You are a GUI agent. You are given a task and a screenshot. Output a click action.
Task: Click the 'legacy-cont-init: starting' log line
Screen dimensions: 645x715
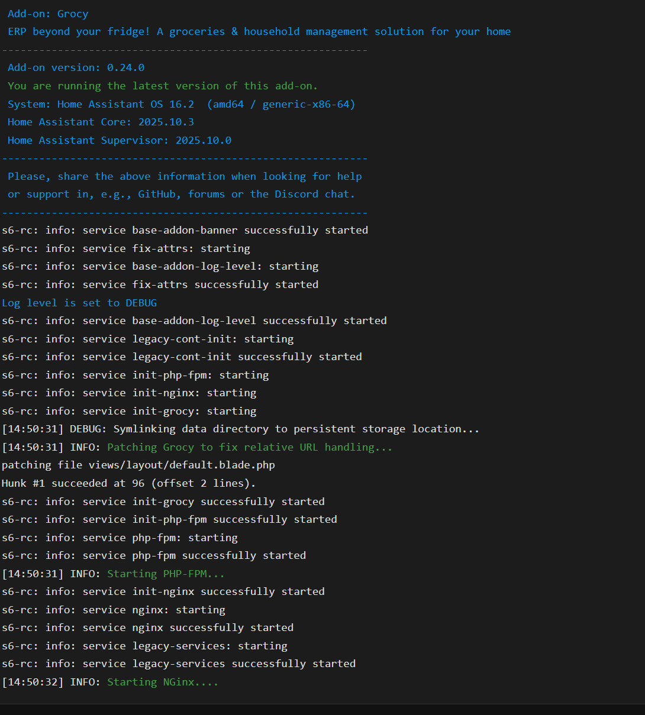click(147, 339)
